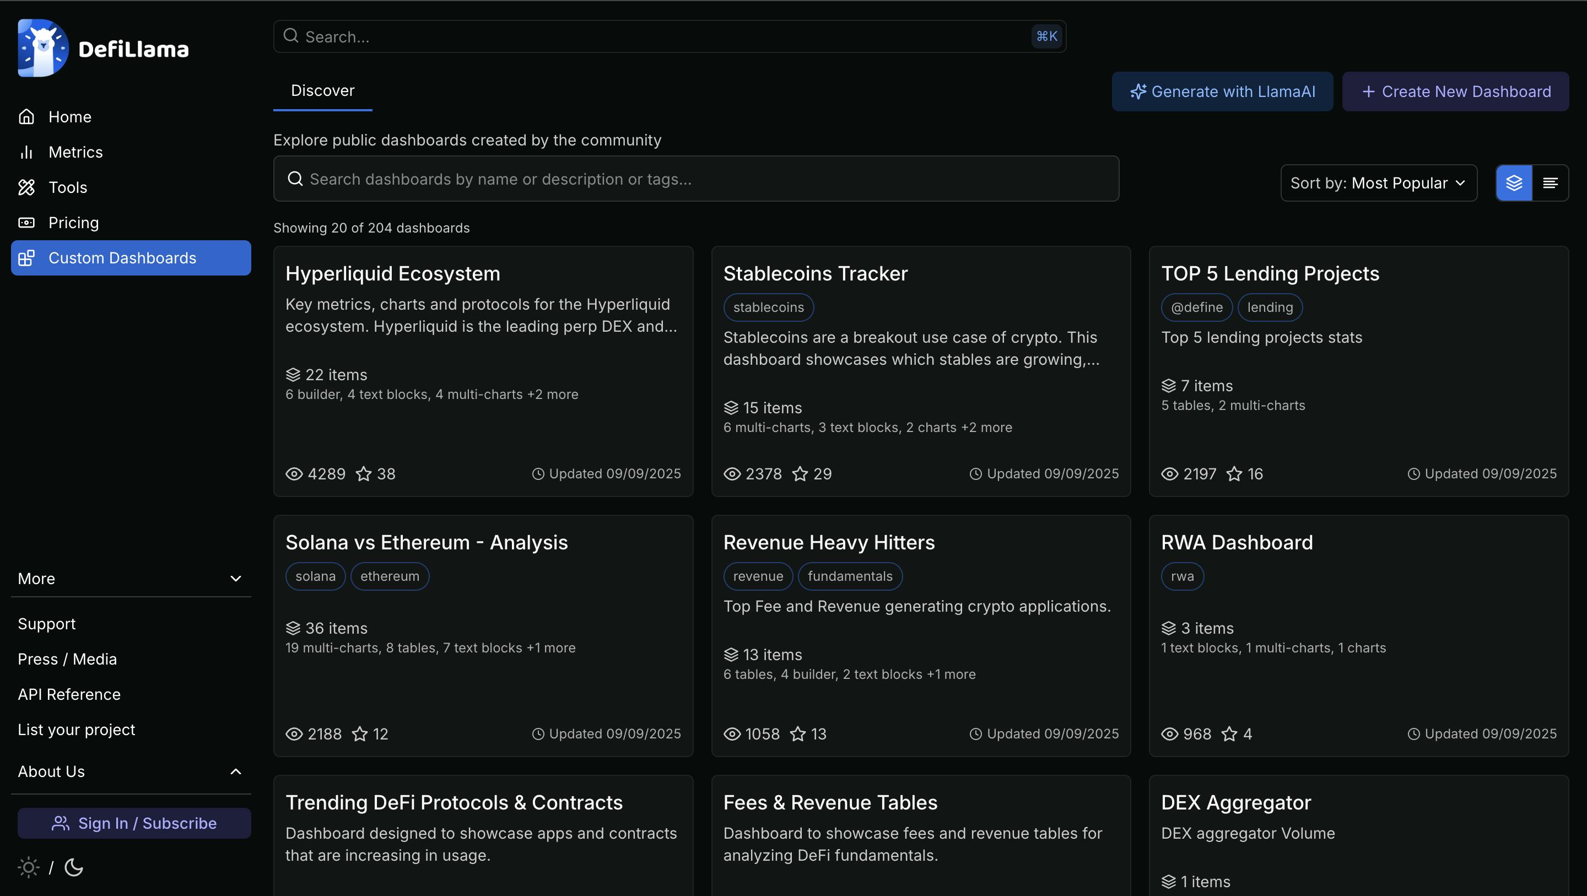Viewport: 1587px width, 896px height.
Task: Switch to the list view layout
Action: point(1551,183)
